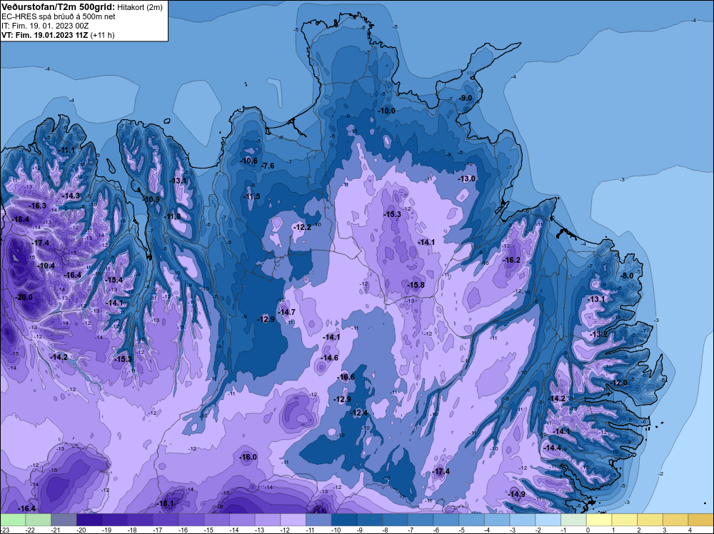Select the light green legend swatch labeled -23
The width and height of the screenshot is (714, 534).
pos(13,520)
